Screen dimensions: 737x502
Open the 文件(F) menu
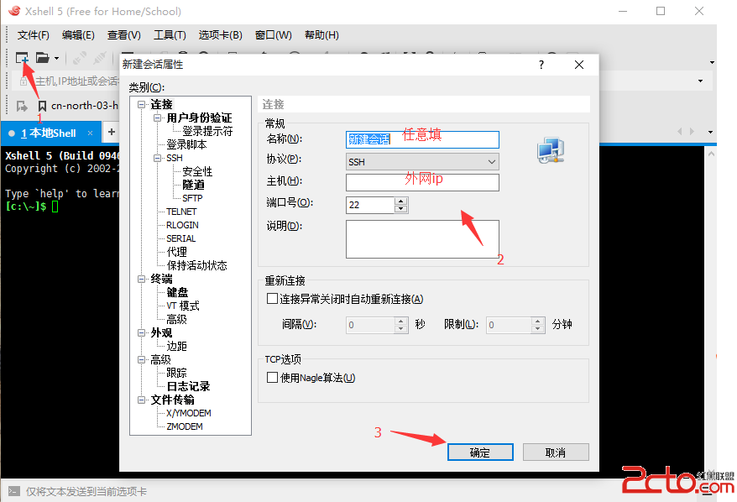34,35
